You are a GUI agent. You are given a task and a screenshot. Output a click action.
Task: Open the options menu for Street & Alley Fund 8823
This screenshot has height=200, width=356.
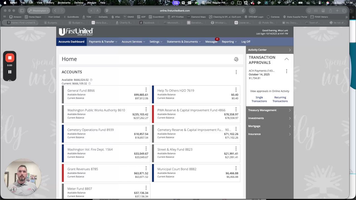[x=236, y=149]
